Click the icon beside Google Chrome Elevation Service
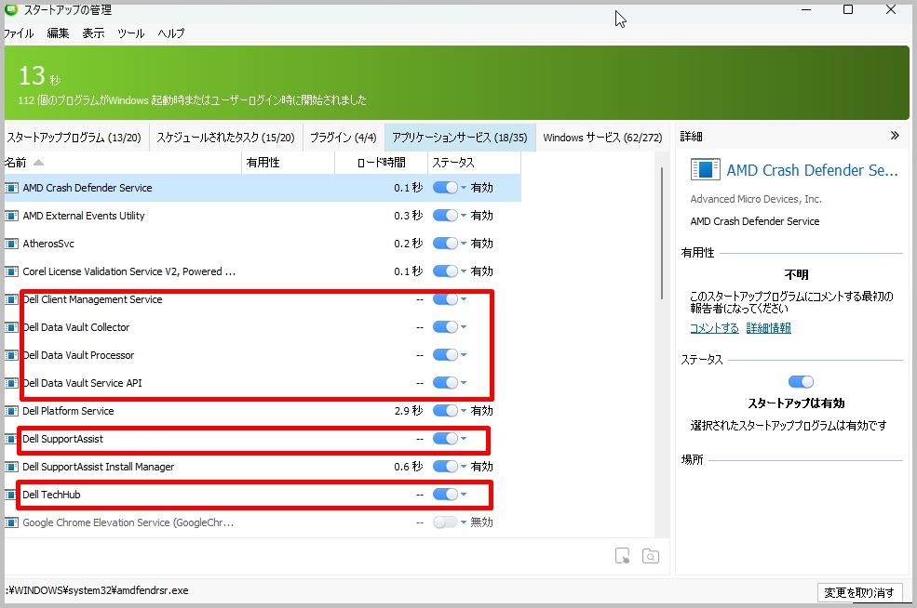Image resolution: width=917 pixels, height=608 pixels. tap(11, 522)
